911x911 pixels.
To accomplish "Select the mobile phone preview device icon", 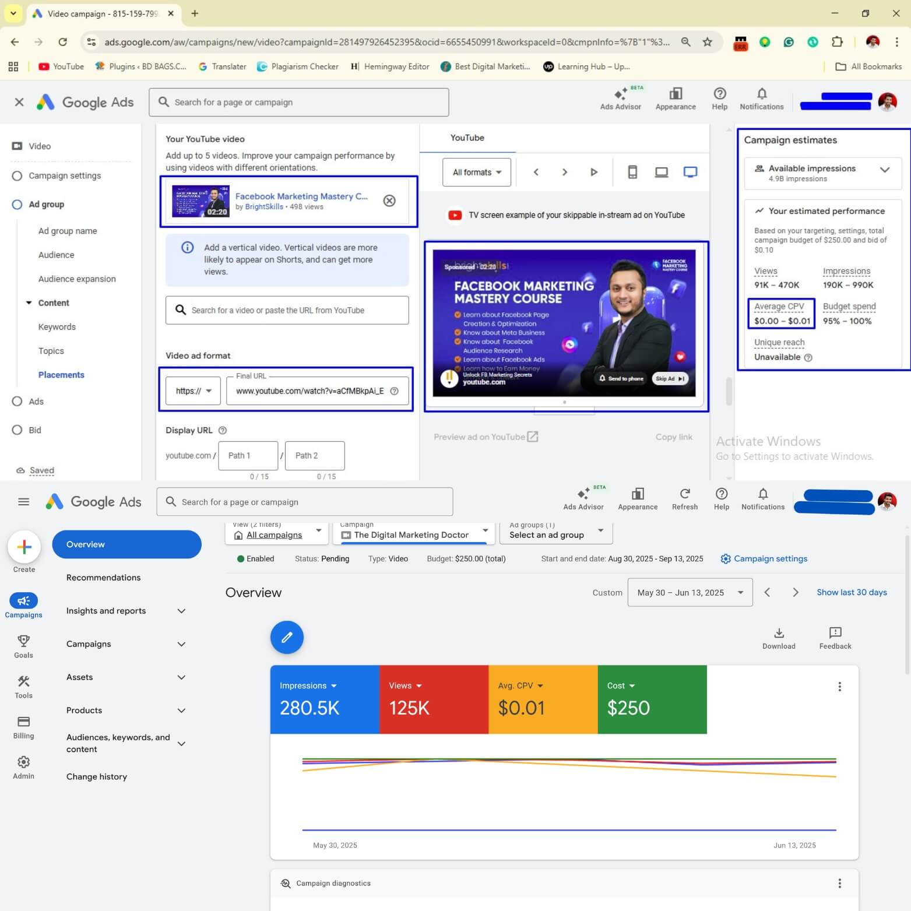I will pyautogui.click(x=632, y=172).
